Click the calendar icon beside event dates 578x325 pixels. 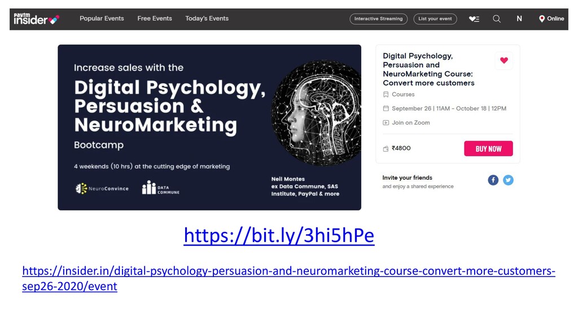(386, 108)
